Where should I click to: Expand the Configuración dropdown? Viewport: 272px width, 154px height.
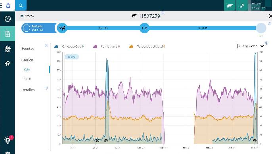251,46
